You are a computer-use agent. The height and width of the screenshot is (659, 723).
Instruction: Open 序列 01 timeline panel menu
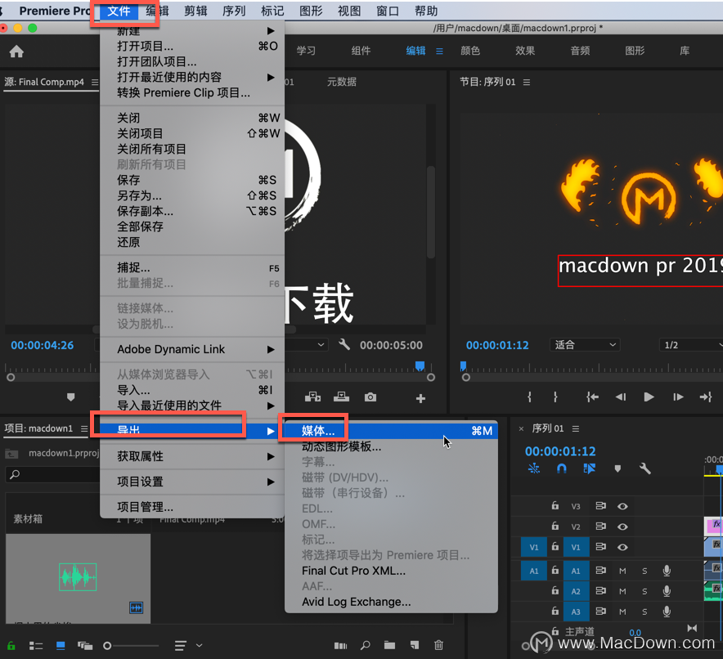point(576,428)
